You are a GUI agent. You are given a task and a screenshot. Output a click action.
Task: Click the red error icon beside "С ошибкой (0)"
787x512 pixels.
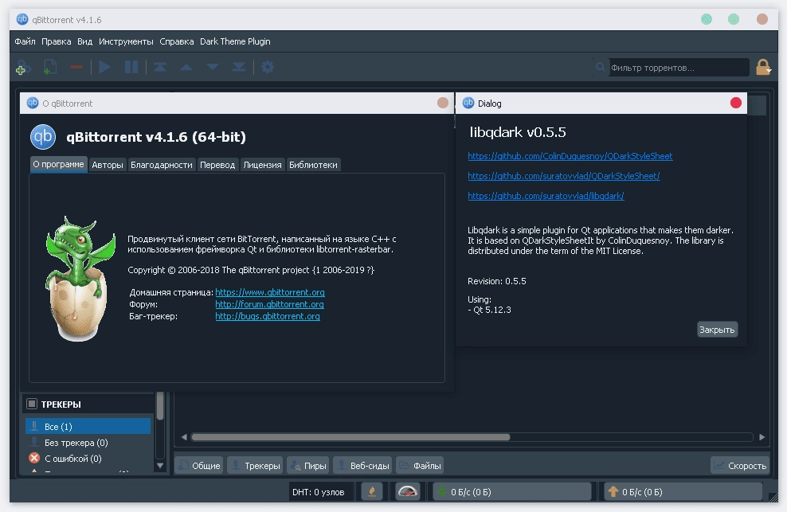[34, 458]
